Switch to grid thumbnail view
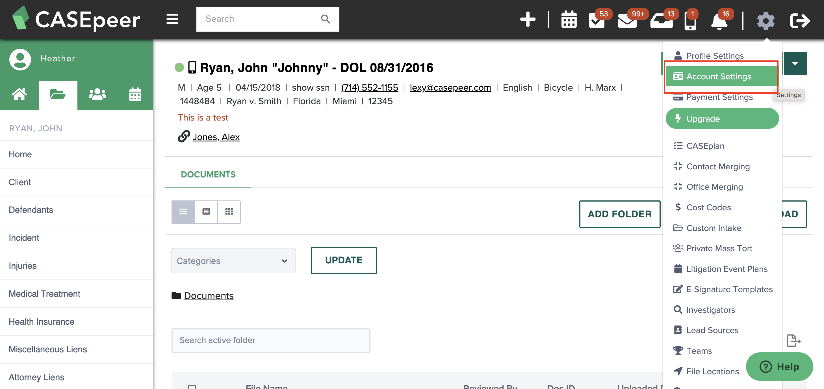 [229, 212]
